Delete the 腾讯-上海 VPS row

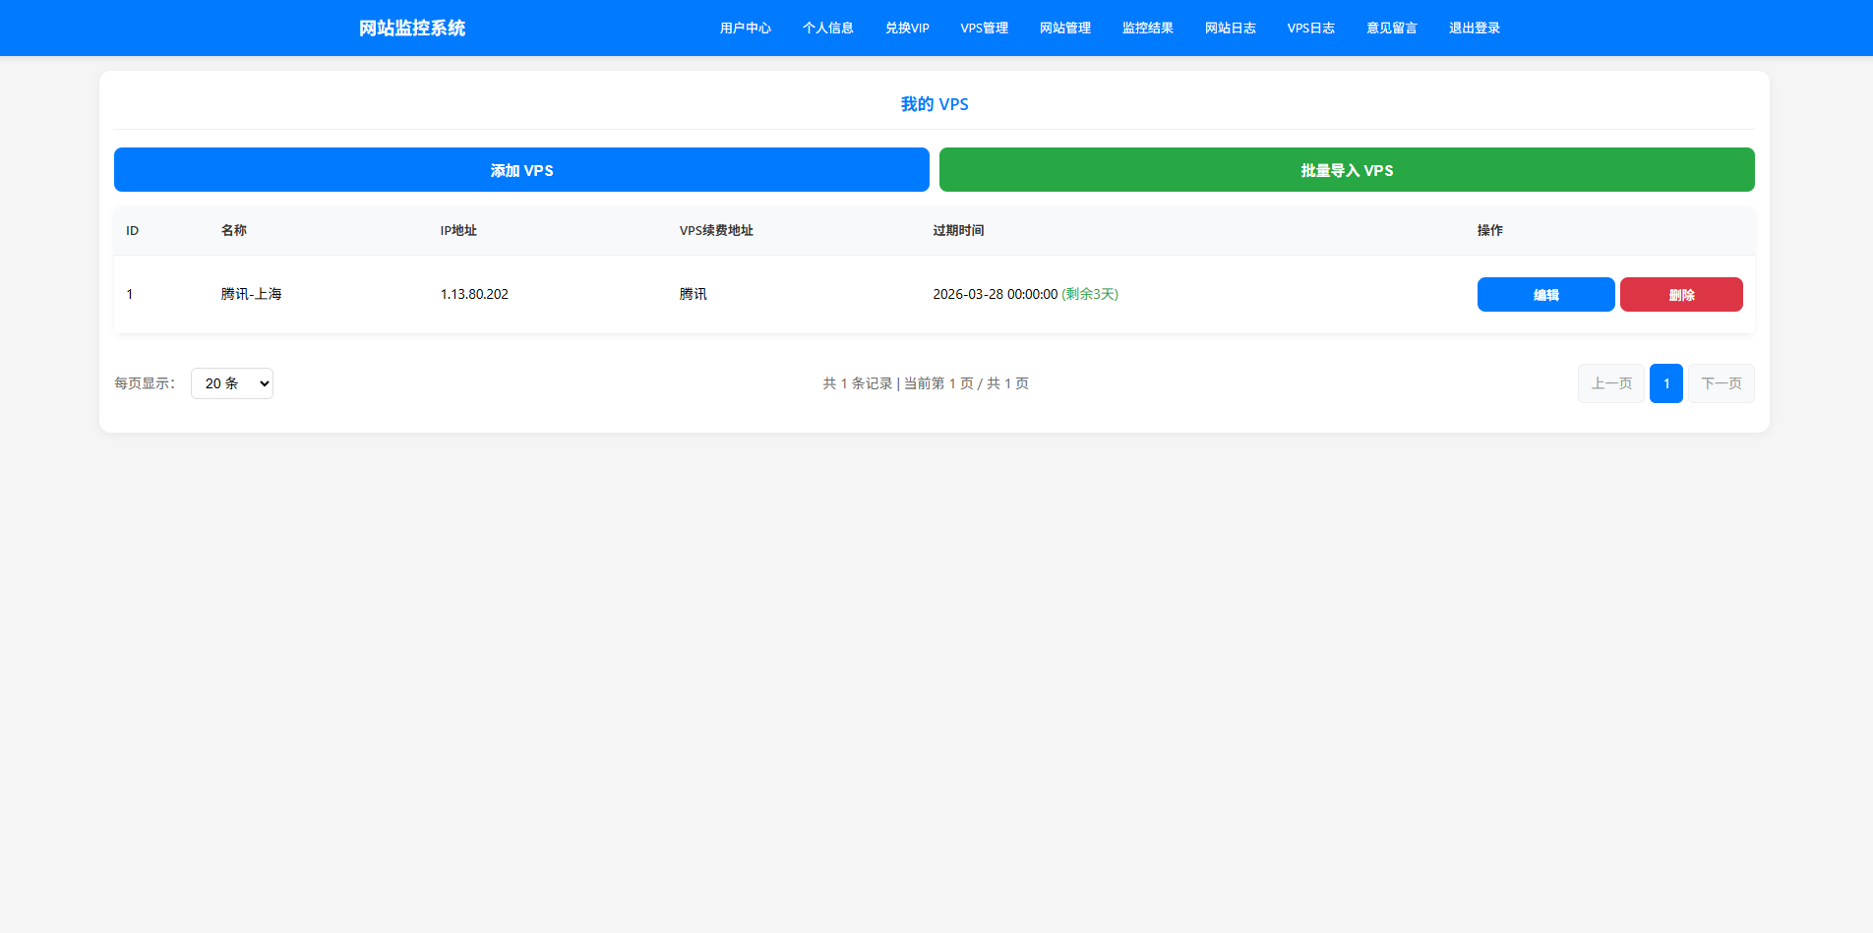(x=1680, y=295)
